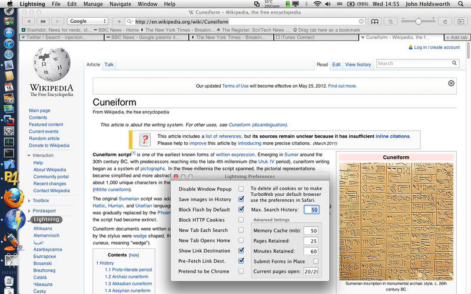Click Log in / create account

[437, 48]
